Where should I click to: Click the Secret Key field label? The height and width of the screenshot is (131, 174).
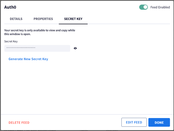11,41
